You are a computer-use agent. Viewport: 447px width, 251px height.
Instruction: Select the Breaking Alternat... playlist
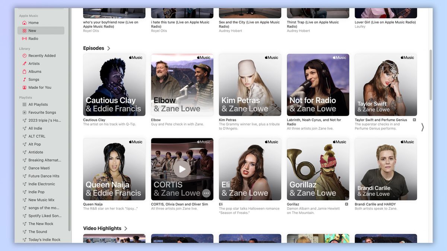(x=41, y=160)
